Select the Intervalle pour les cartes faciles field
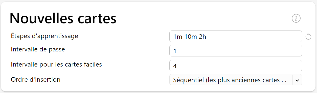The image size is (317, 93). point(236,66)
